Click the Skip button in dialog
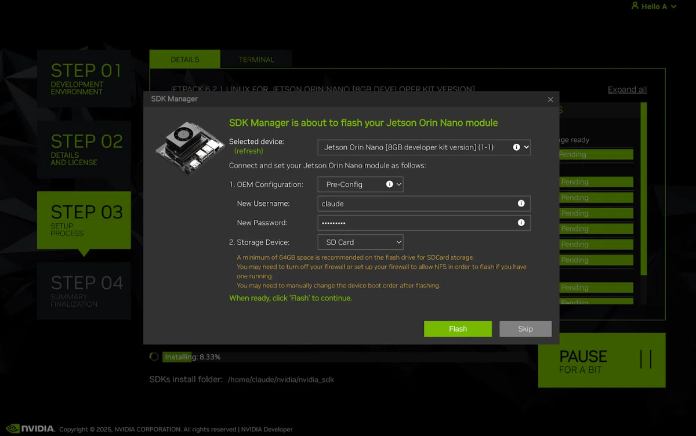 pyautogui.click(x=525, y=329)
